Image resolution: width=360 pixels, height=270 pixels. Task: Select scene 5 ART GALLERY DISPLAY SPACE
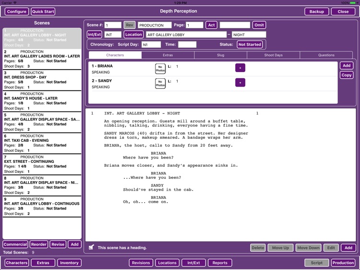(42, 122)
